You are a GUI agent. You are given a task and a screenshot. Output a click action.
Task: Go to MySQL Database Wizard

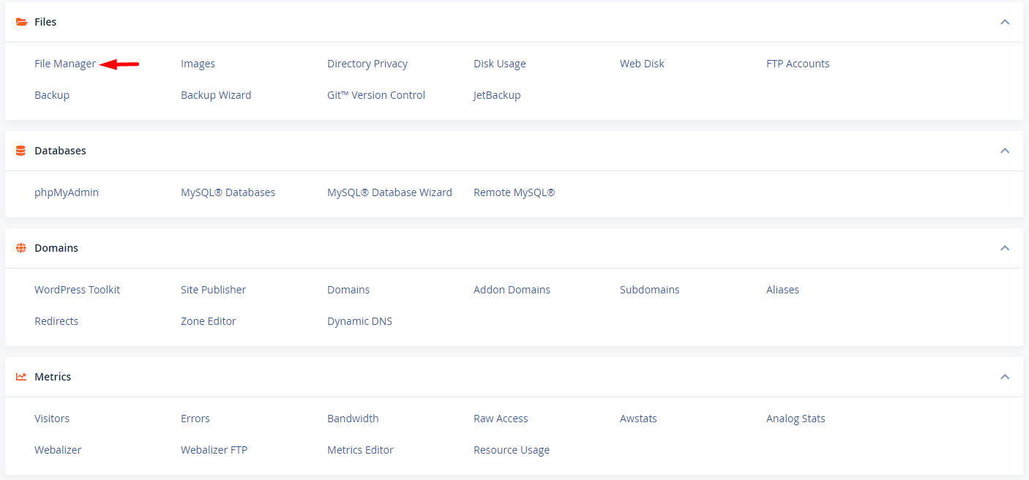(x=389, y=192)
